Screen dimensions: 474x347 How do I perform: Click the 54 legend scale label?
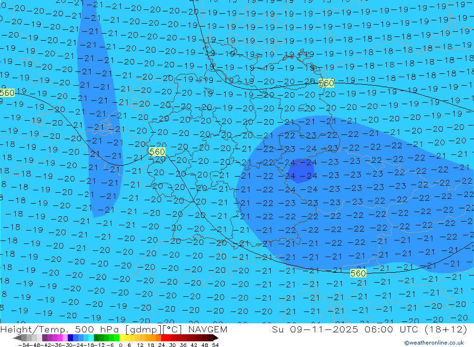(215, 345)
